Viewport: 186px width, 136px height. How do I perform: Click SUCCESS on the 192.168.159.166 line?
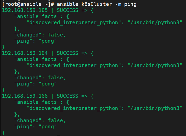[x=67, y=96]
